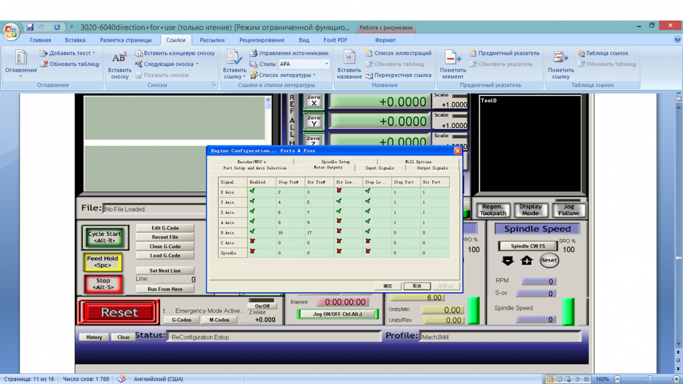The image size is (683, 384).
Task: Open the Сноски group dialog launcher
Action: click(214, 85)
